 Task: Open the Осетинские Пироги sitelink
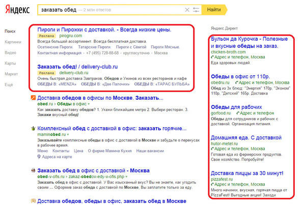point(55,47)
